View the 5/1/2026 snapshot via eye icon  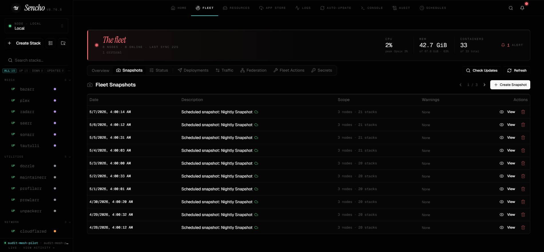(502, 189)
